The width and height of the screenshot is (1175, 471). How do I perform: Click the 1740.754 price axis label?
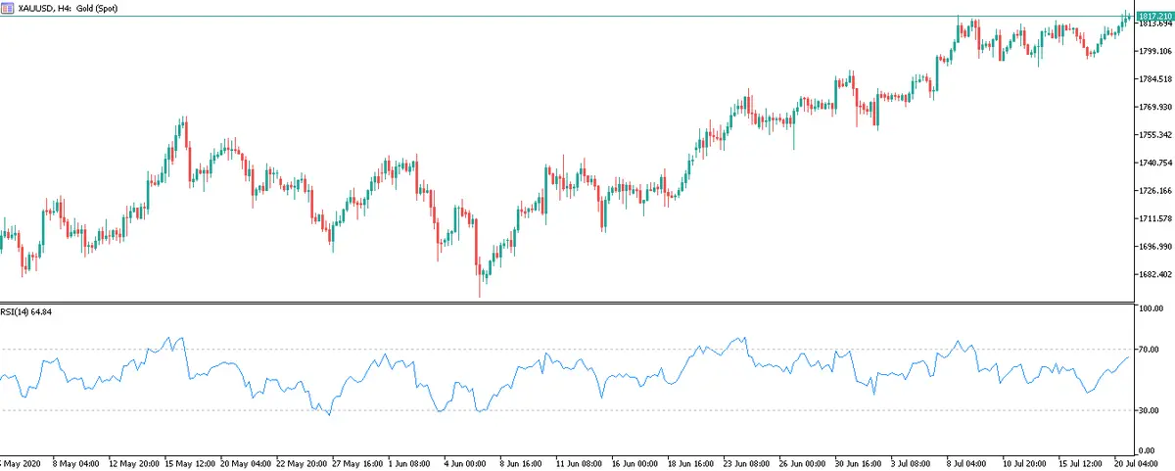point(1154,163)
